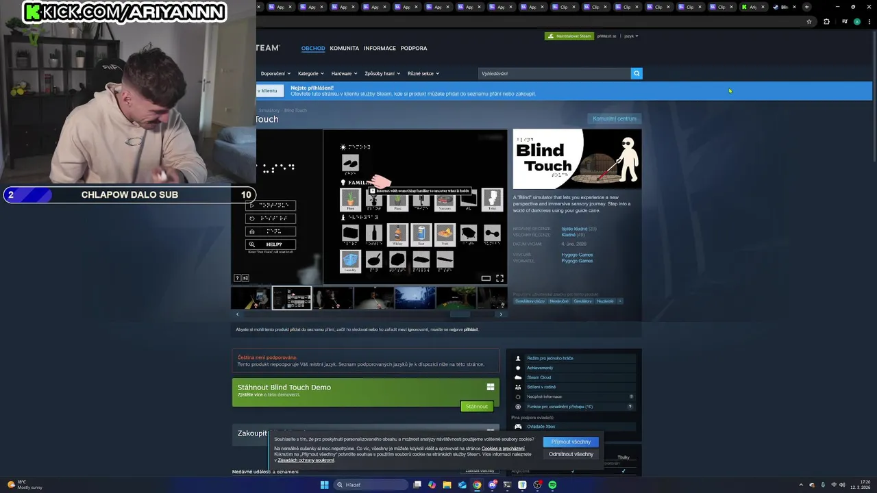Expand the Způsoby hraní dropdown
The width and height of the screenshot is (877, 493).
coord(382,73)
